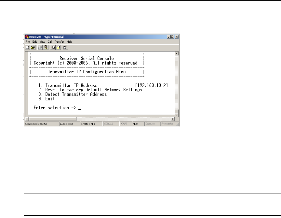The image size is (281, 218).
Task: Click the vertical scrollbar thumb
Action: [177, 111]
